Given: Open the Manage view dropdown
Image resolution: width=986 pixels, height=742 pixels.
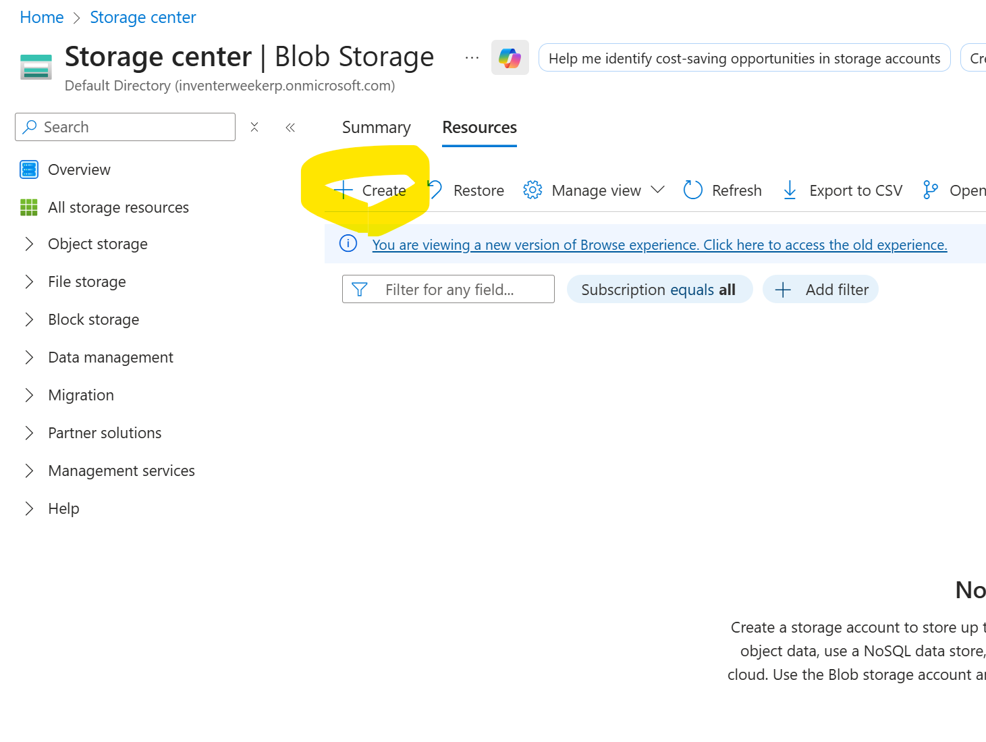Looking at the screenshot, I should [x=595, y=190].
